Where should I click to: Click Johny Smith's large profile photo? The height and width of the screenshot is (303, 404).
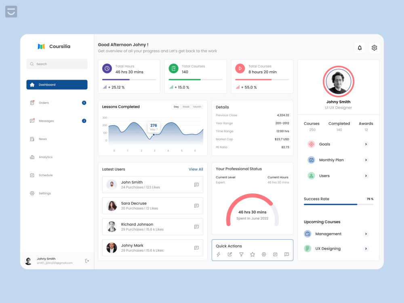click(x=339, y=82)
